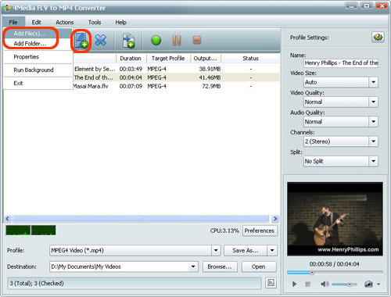Open the Split dropdown
Viewport: 391px width, 297px height.
click(373, 161)
